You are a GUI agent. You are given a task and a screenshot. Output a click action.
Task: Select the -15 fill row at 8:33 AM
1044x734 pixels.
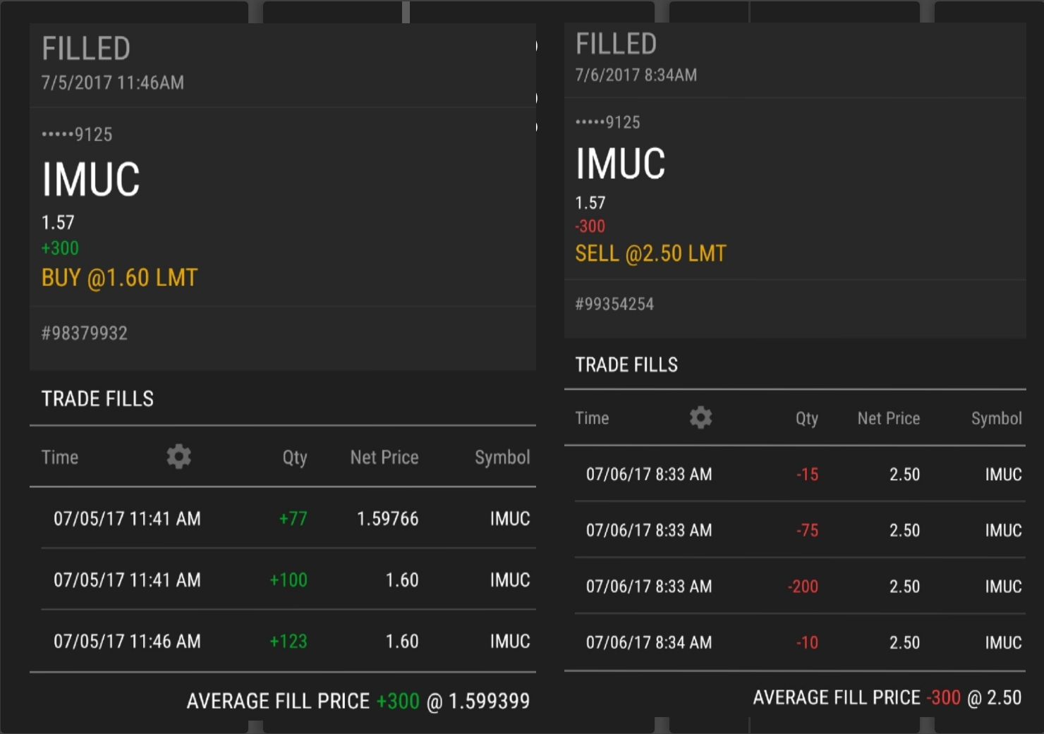pyautogui.click(x=797, y=475)
